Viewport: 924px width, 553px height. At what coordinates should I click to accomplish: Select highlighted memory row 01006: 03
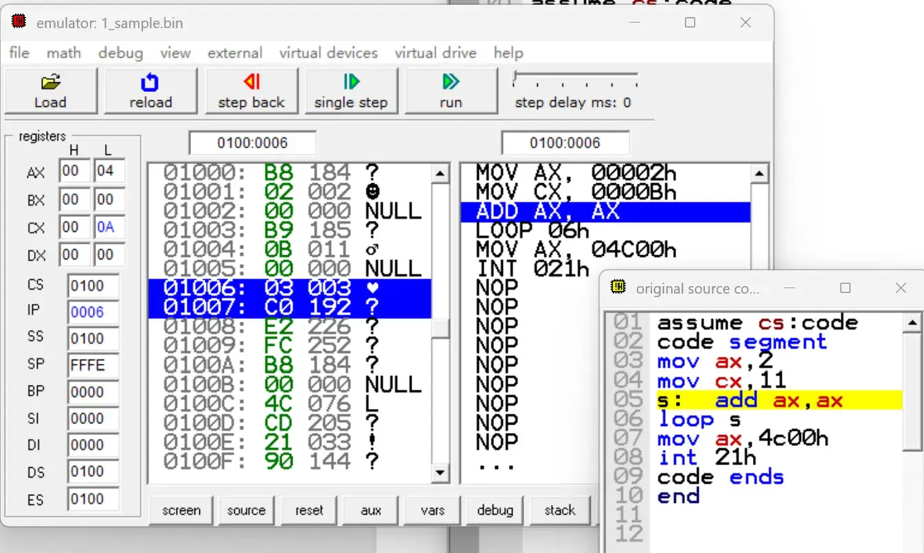(290, 288)
